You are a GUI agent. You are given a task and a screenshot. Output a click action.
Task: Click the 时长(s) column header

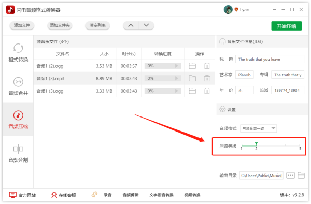[x=129, y=54]
